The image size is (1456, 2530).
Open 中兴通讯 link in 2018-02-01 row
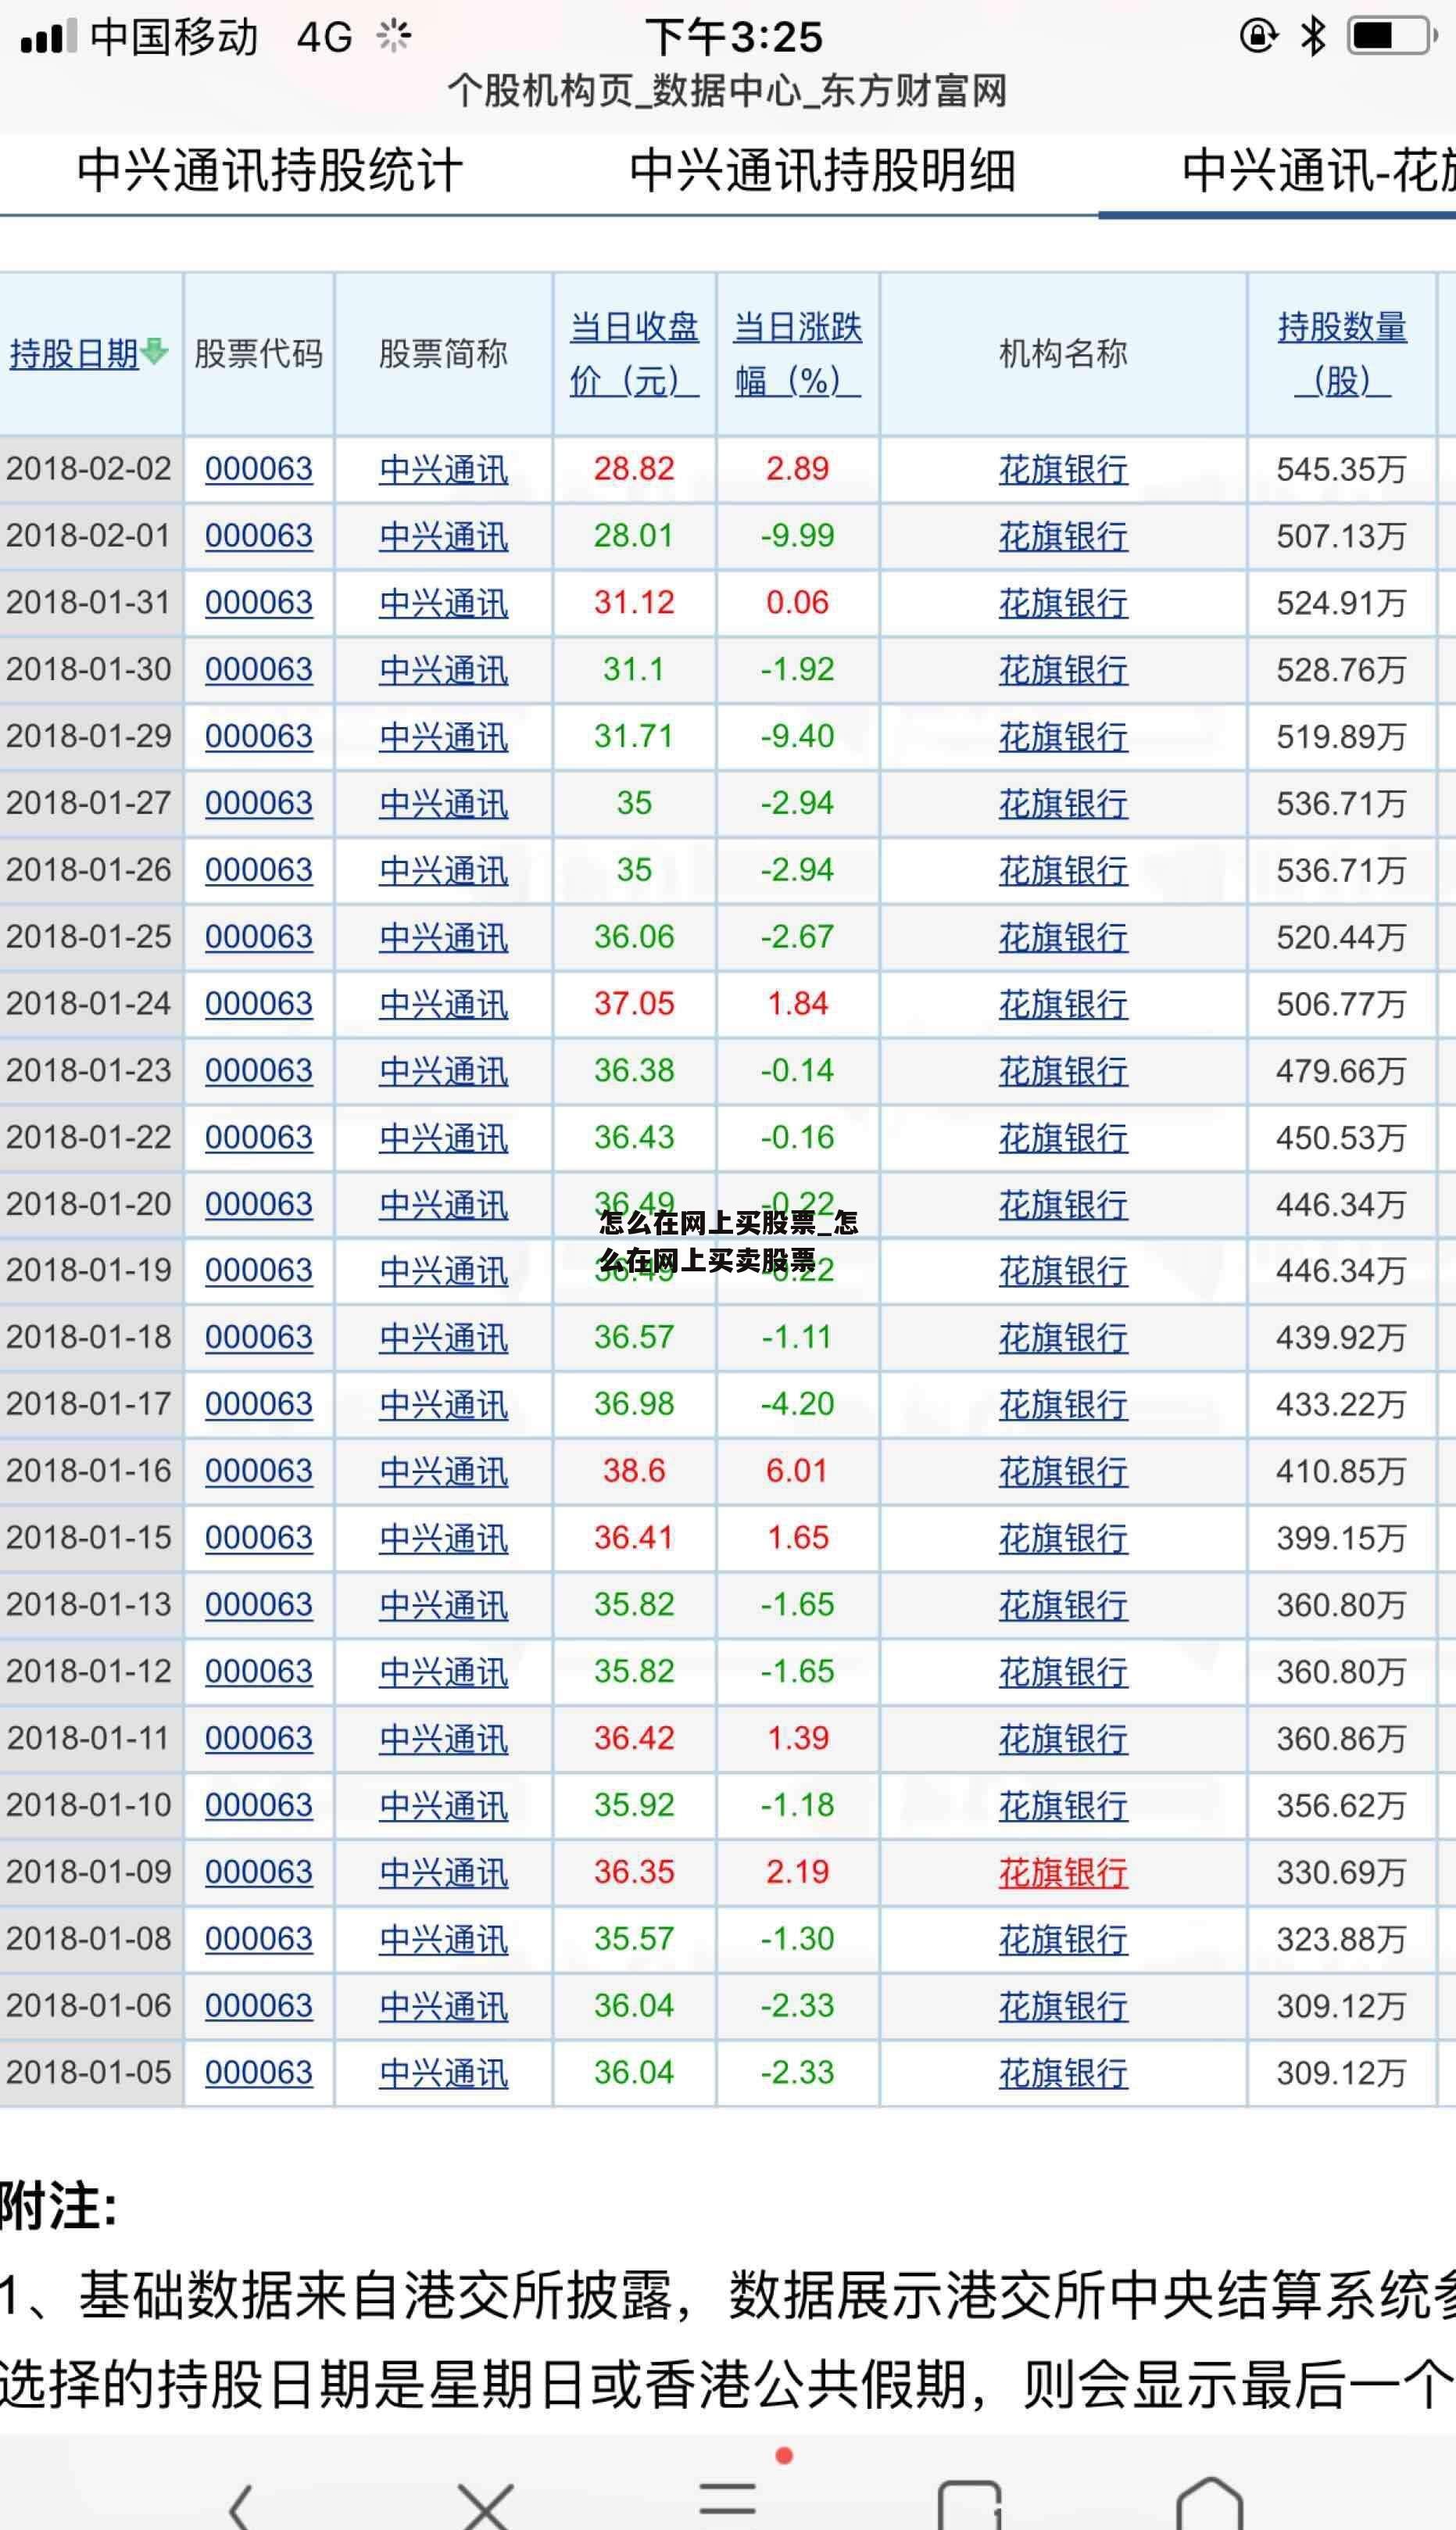point(443,536)
